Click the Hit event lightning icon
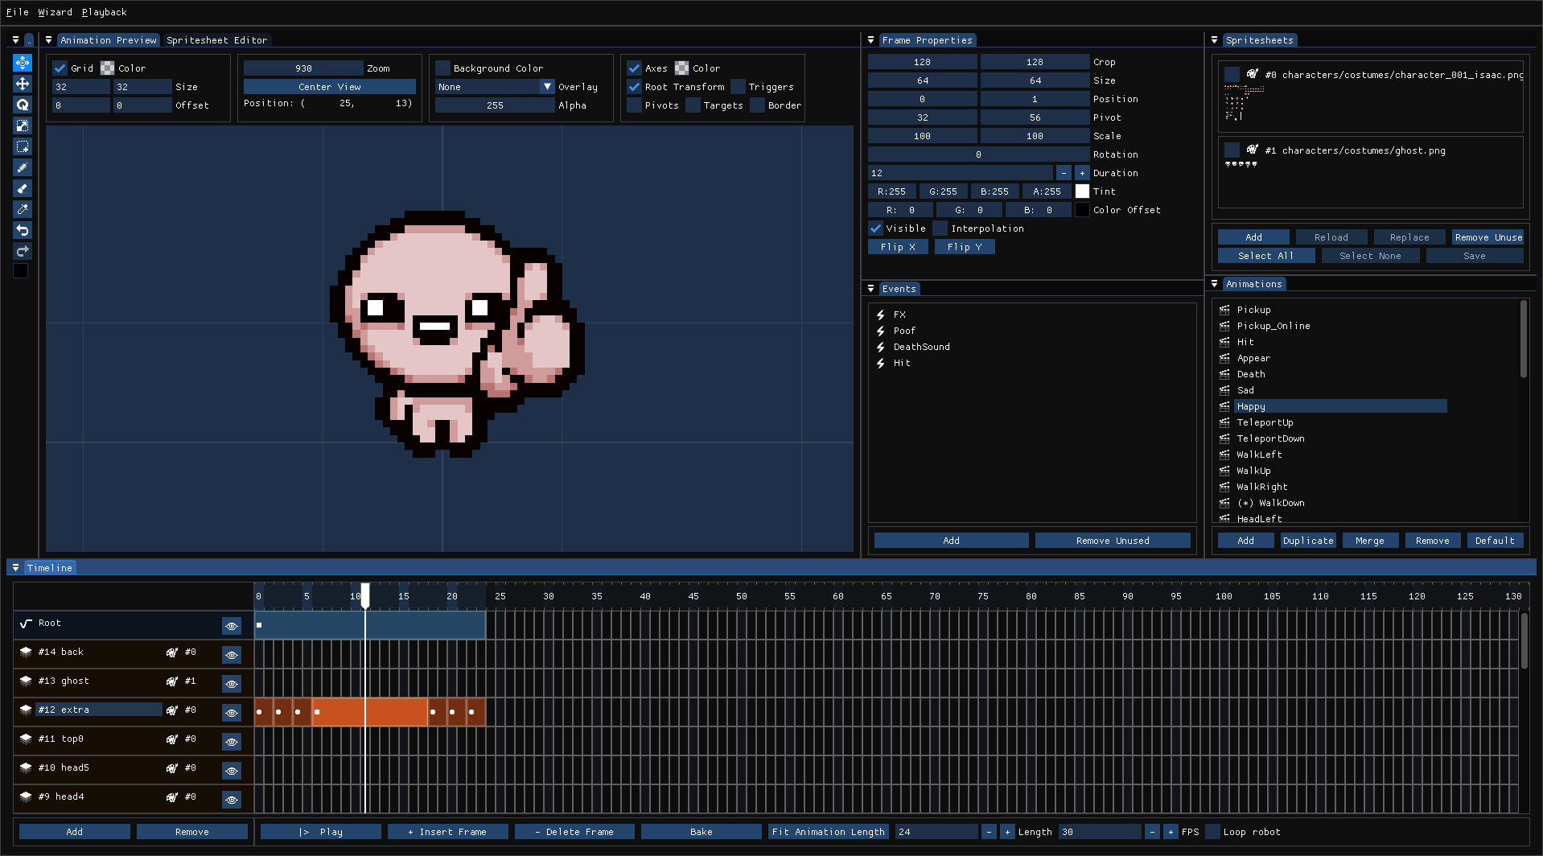This screenshot has width=1543, height=856. pyautogui.click(x=881, y=363)
